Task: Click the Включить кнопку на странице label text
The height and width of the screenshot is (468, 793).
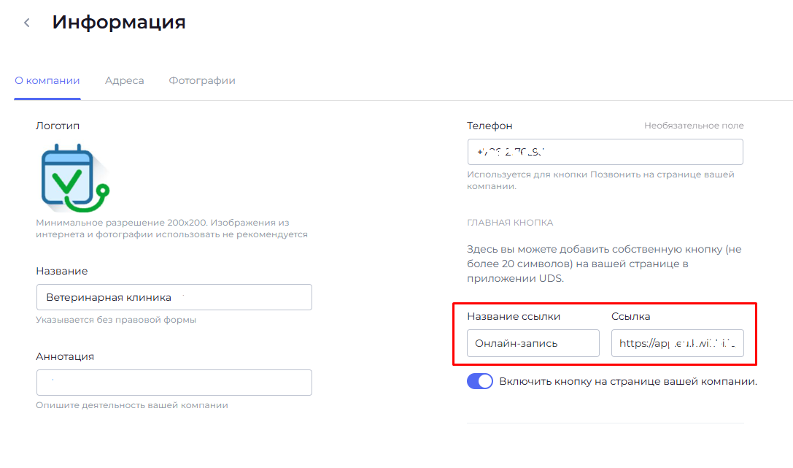Action: (628, 381)
